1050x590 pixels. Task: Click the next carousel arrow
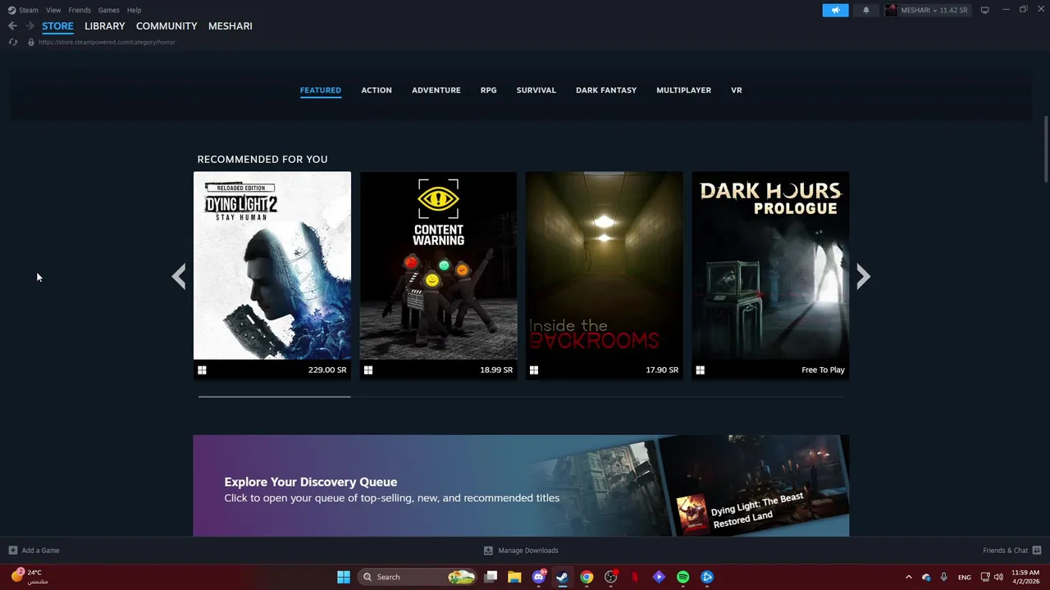pos(863,277)
